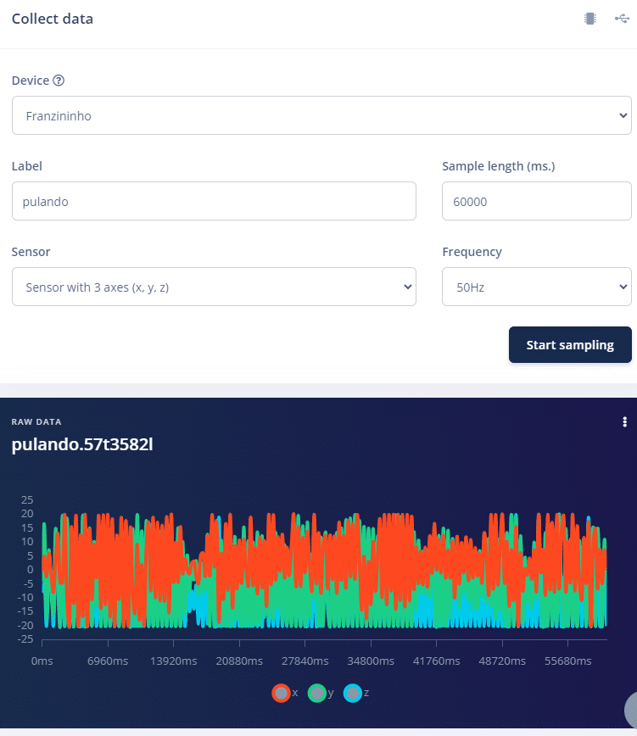The height and width of the screenshot is (736, 637).
Task: Click into the Label field containing pulando
Action: click(214, 201)
